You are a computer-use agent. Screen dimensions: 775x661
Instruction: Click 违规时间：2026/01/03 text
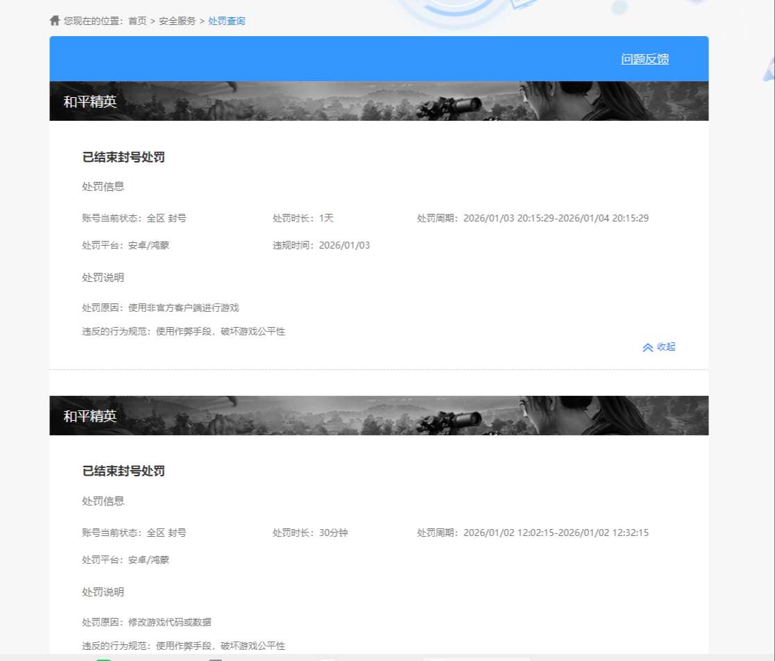pyautogui.click(x=321, y=245)
